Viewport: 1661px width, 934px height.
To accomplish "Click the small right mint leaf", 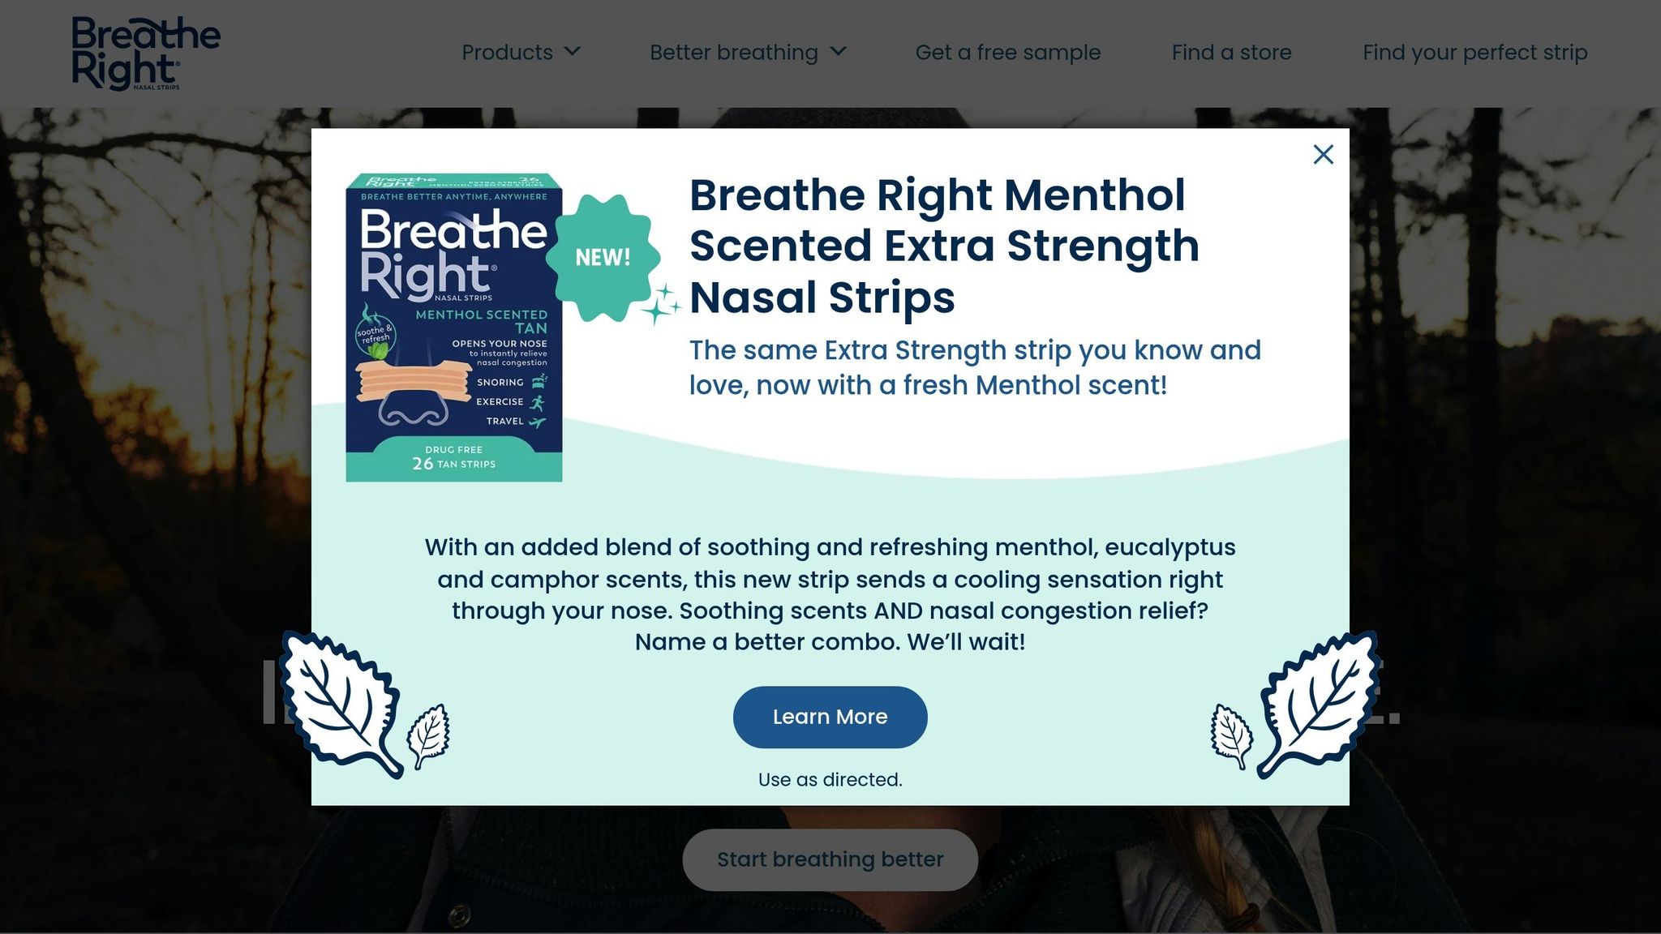I will [1231, 735].
